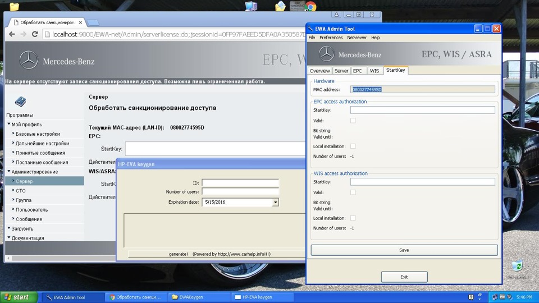
Task: Open the Recycle Bin on desktop
Action: [x=517, y=266]
